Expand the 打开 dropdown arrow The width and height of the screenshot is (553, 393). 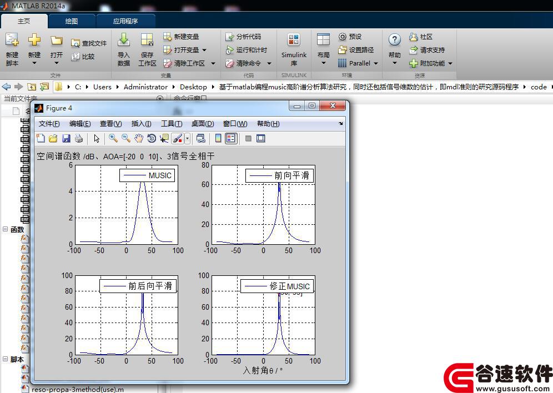(x=57, y=63)
